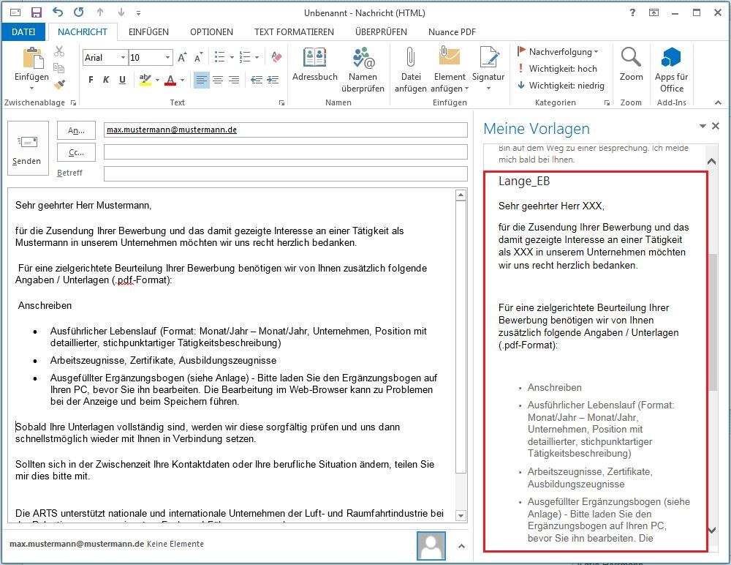The image size is (731, 565).
Task: Align text to the right
Action: [234, 80]
